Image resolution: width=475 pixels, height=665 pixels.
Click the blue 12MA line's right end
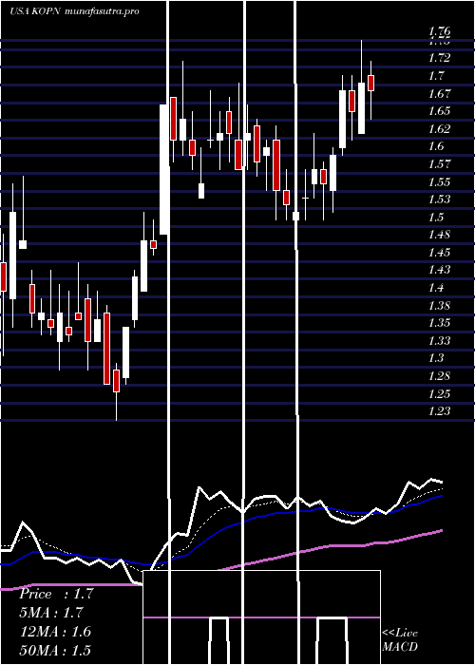(442, 495)
